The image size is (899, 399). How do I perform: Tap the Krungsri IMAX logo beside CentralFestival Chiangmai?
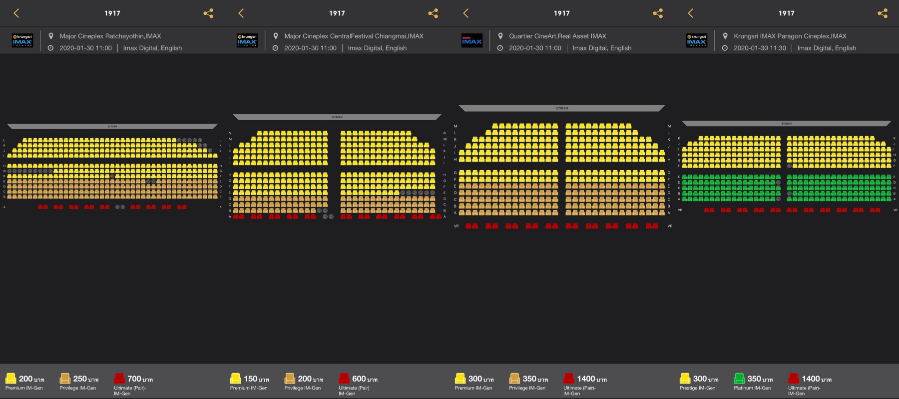[x=247, y=40]
